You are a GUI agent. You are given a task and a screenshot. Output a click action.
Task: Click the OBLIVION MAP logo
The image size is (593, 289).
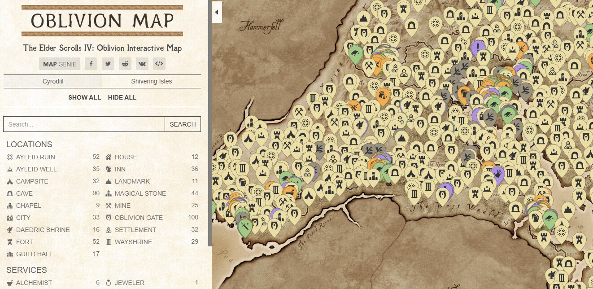tap(102, 21)
